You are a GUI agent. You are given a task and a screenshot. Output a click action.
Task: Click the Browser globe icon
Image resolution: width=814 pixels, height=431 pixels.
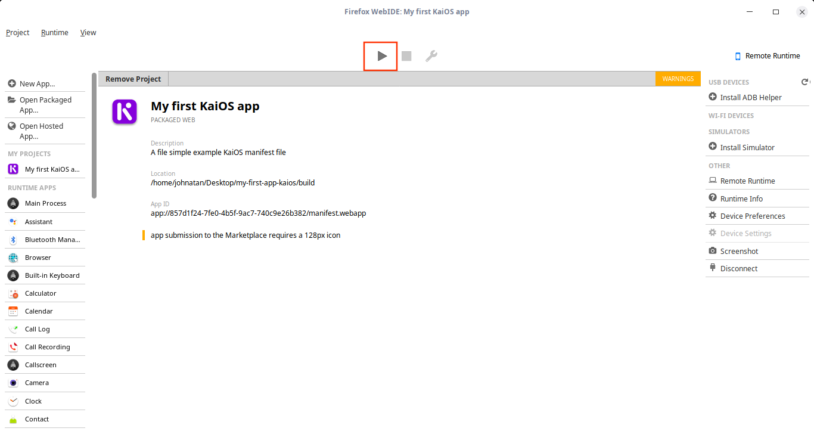[13, 258]
